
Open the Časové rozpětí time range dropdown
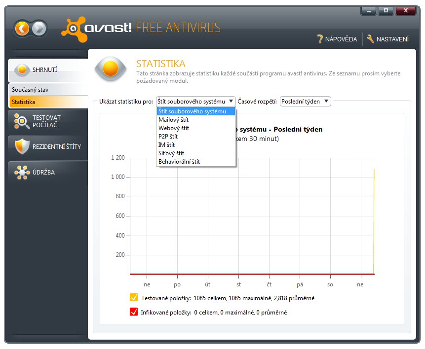coord(305,102)
